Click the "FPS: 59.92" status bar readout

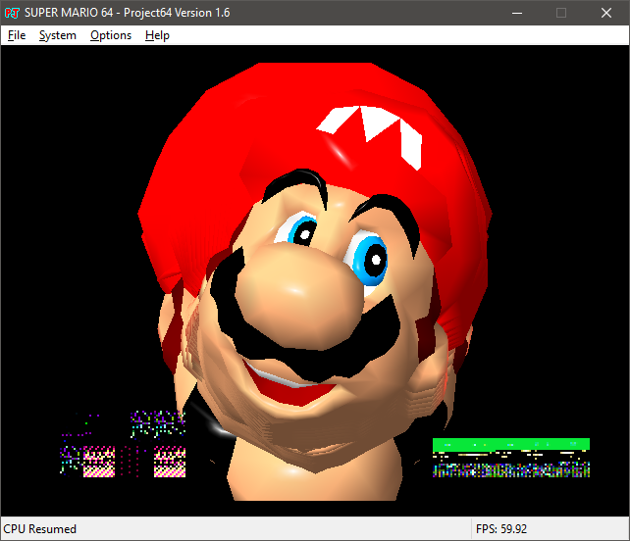pos(501,529)
